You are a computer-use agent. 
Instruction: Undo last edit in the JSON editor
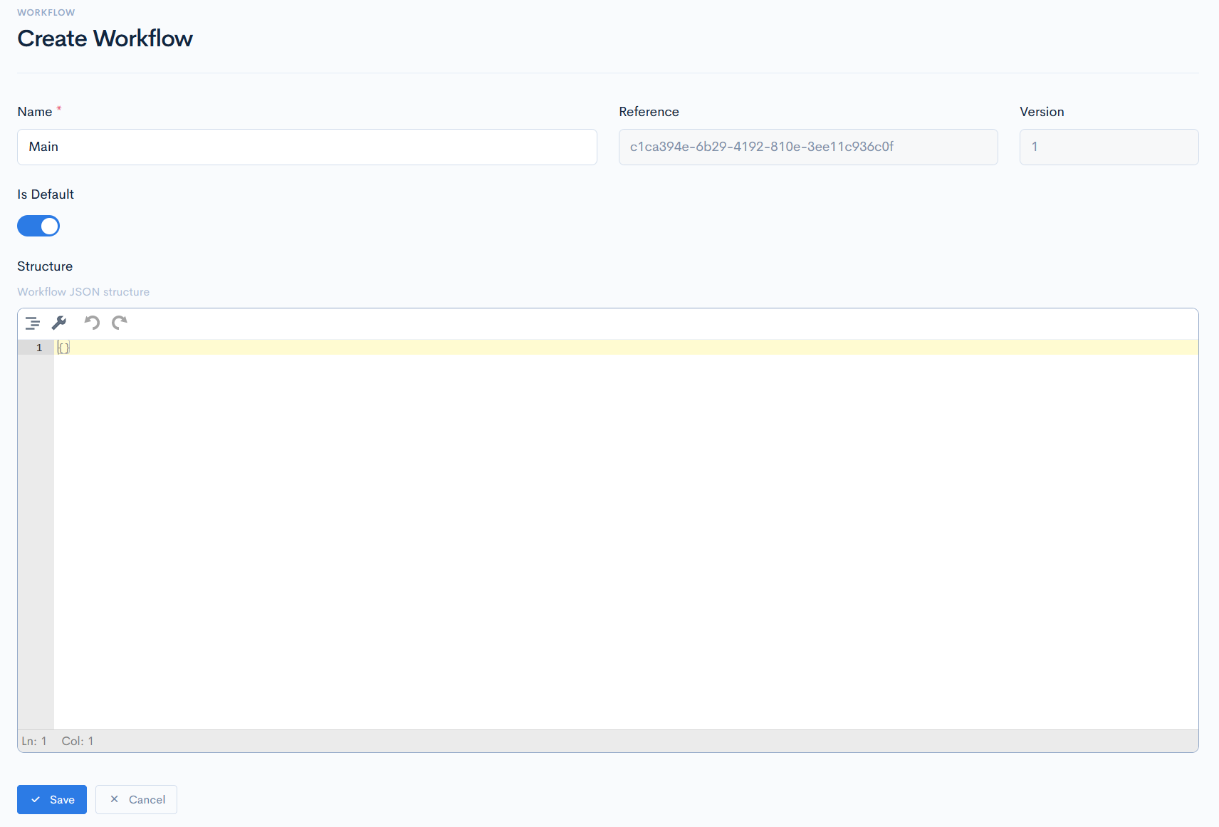click(91, 323)
